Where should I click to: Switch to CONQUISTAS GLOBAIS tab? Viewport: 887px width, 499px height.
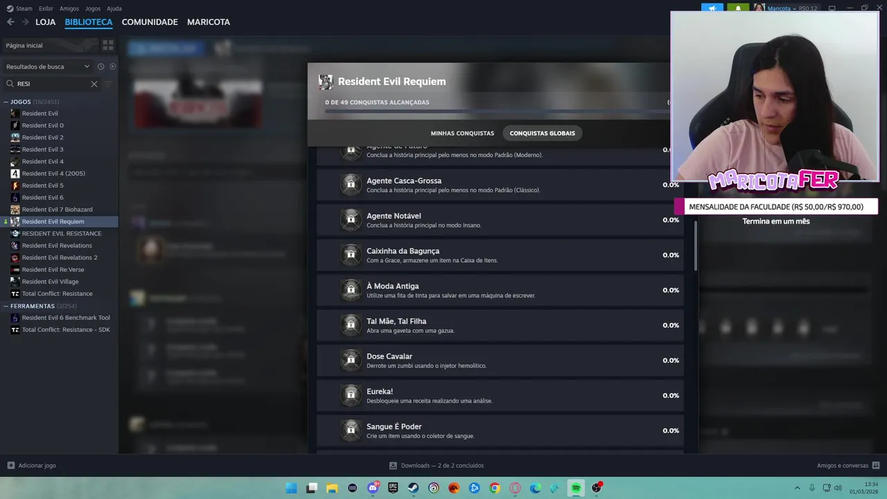[543, 133]
